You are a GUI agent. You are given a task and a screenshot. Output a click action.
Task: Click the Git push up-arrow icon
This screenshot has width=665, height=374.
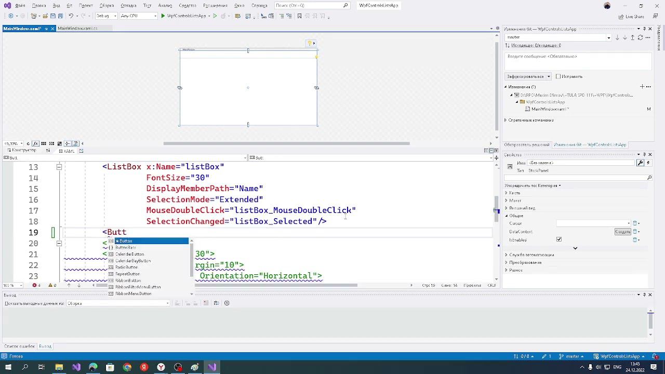pyautogui.click(x=632, y=37)
